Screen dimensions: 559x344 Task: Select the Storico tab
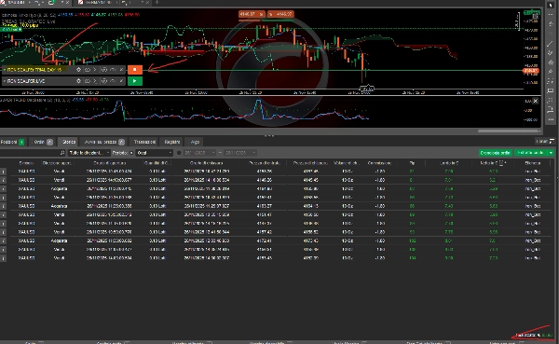point(68,142)
